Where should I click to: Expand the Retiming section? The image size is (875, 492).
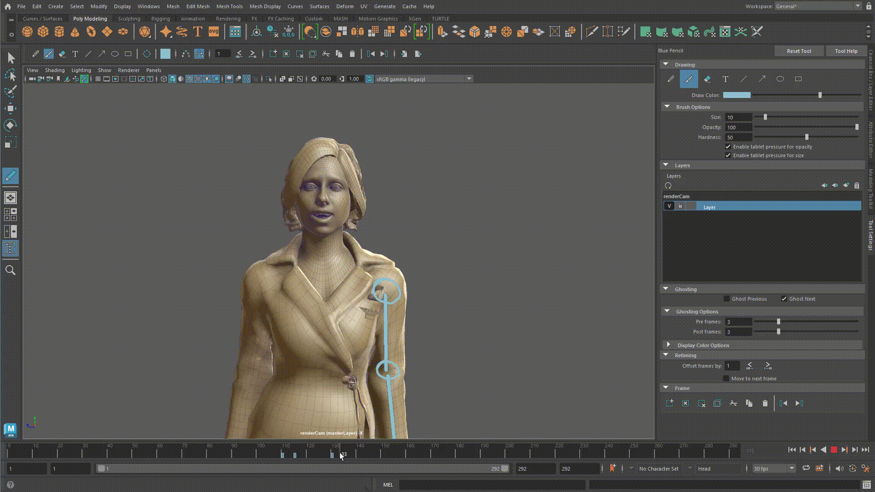click(666, 355)
